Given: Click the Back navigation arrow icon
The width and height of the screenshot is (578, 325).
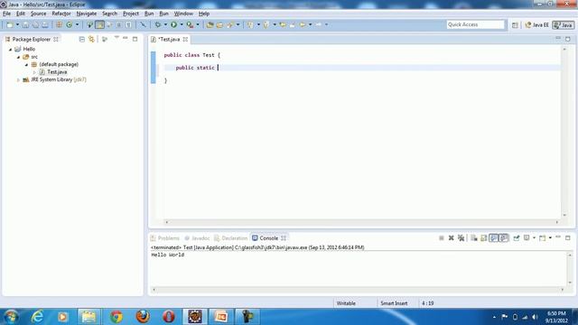Looking at the screenshot, I should click(303, 24).
